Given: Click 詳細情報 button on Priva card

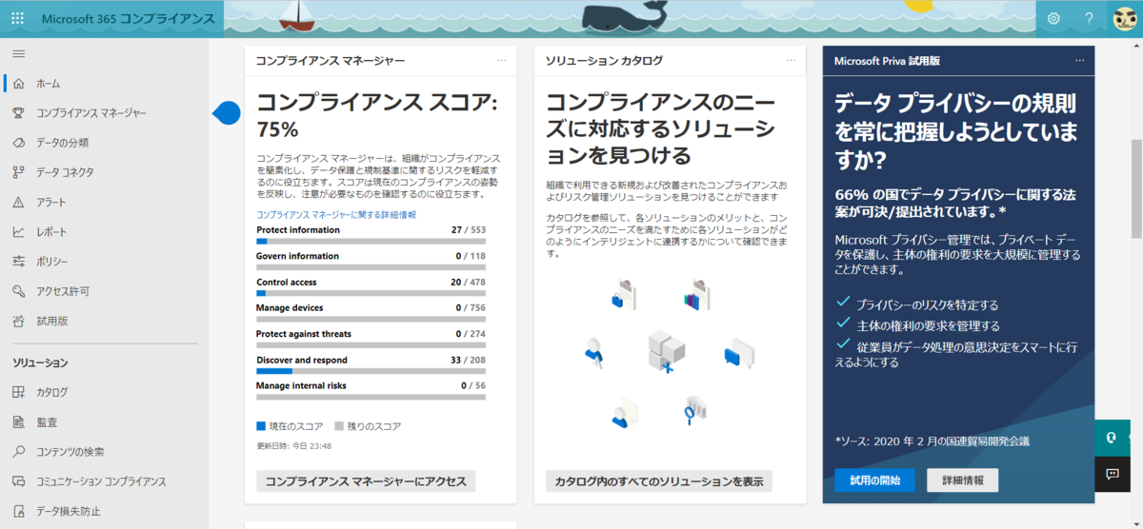Looking at the screenshot, I should point(962,480).
